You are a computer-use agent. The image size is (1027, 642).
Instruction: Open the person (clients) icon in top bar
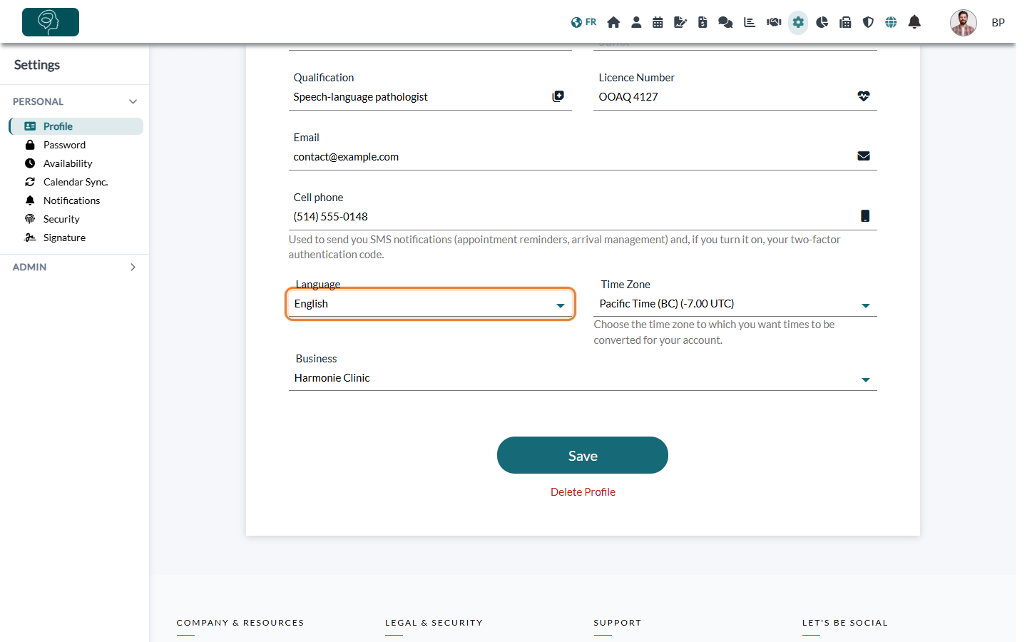click(636, 22)
